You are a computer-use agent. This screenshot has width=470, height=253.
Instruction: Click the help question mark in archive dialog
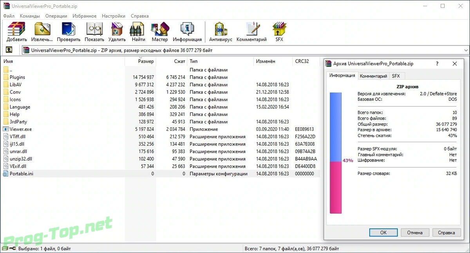point(437,63)
